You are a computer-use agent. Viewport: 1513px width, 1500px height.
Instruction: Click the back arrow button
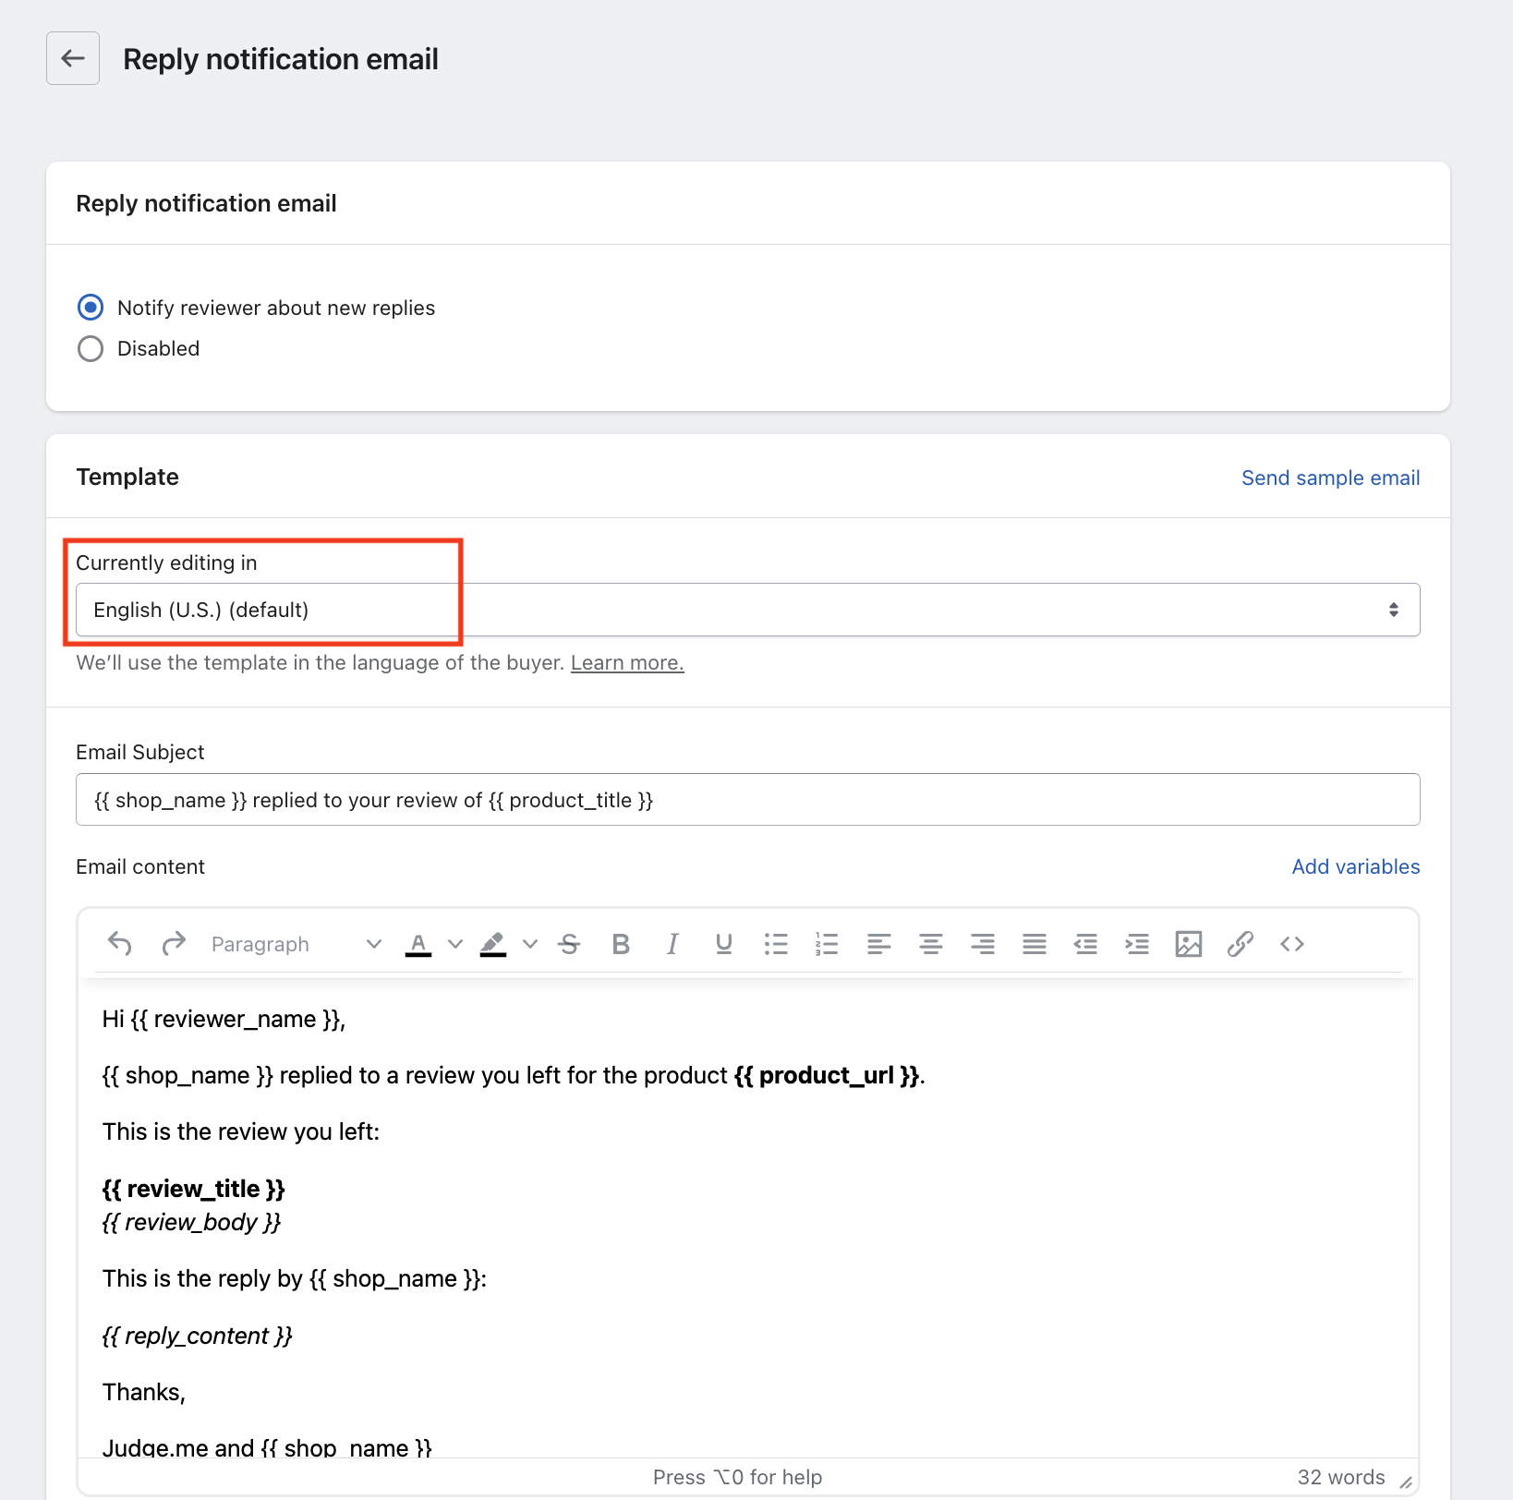click(x=73, y=58)
